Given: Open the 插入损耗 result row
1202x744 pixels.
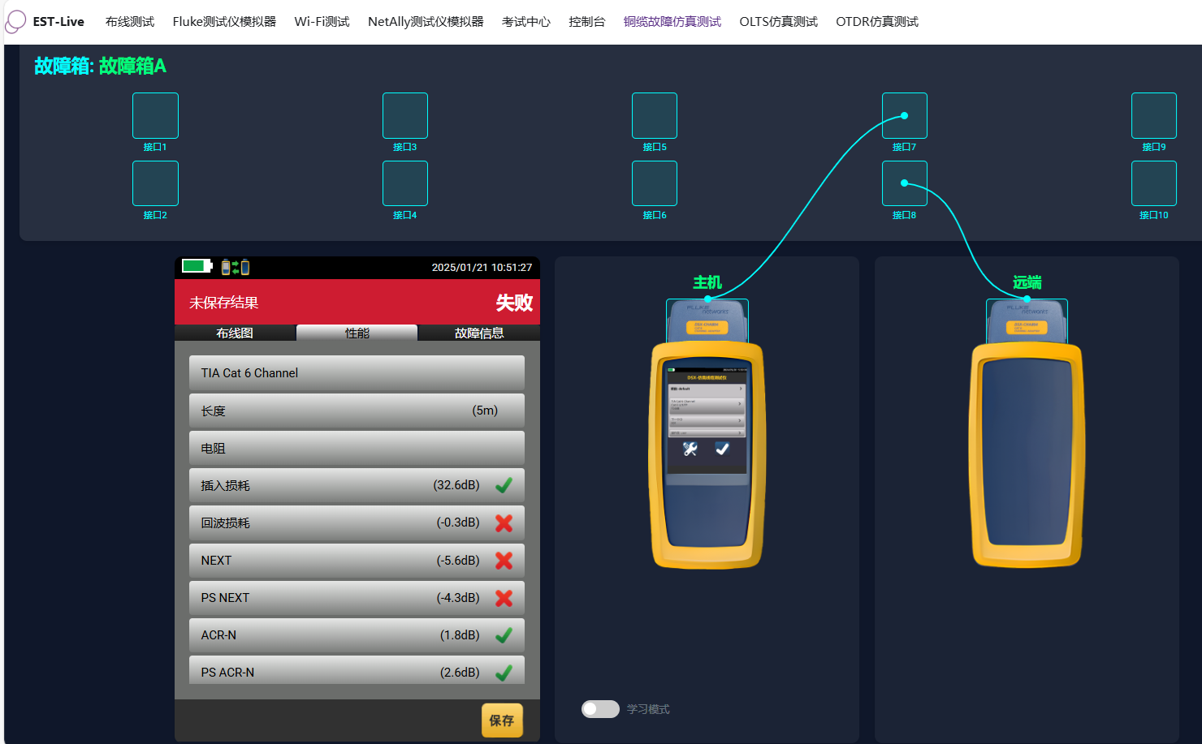Looking at the screenshot, I should tap(357, 485).
